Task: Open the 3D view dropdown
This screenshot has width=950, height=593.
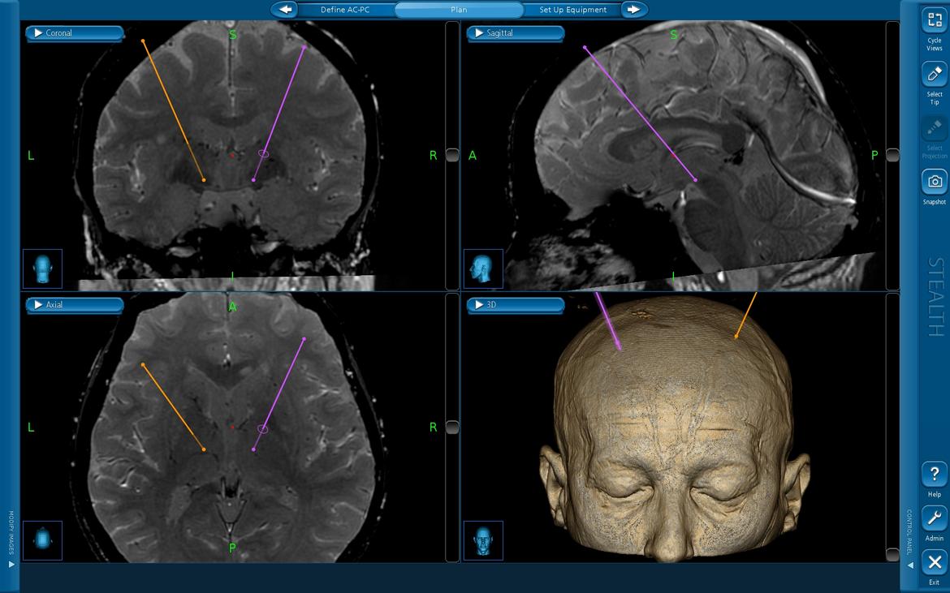Action: tap(515, 305)
